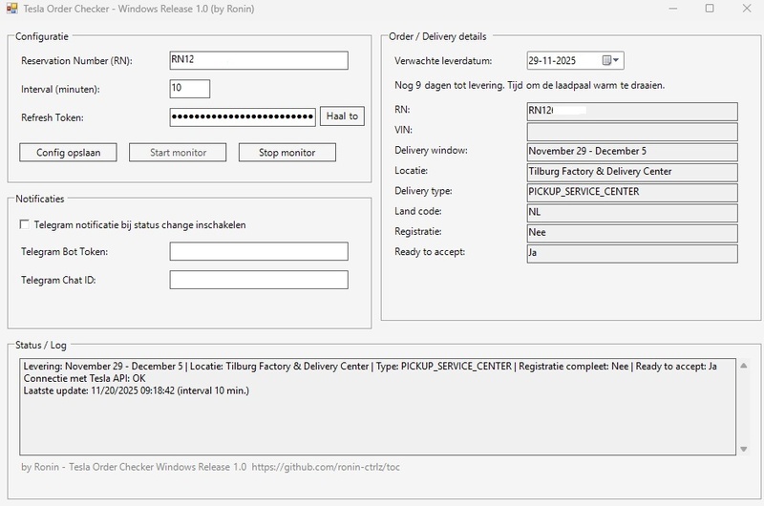The image size is (764, 506).
Task: Click the 'Refresh Token:' label
Action: point(53,117)
